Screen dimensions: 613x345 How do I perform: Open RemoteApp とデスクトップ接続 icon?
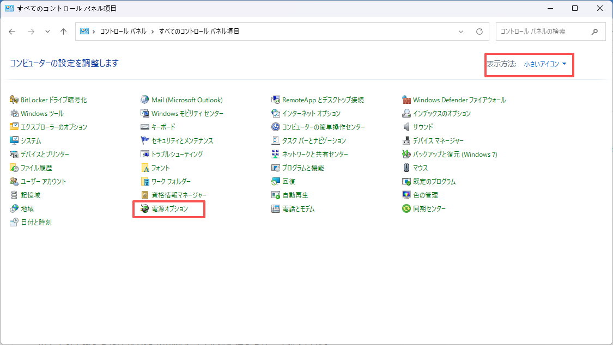tap(276, 100)
